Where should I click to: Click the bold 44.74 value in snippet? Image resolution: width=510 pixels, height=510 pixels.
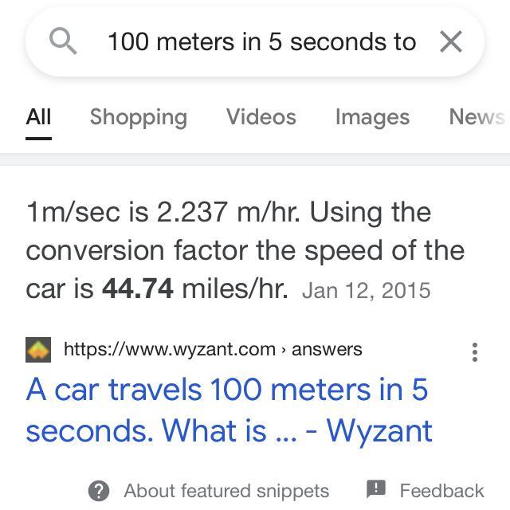coord(137,288)
